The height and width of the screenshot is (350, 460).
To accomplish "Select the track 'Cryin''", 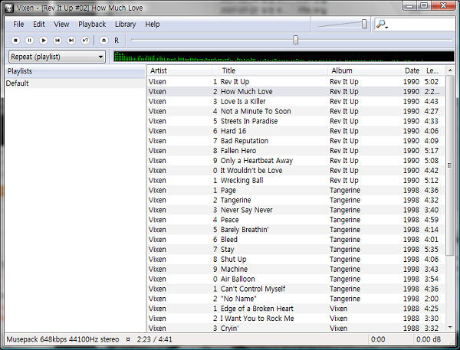I will coord(296,328).
